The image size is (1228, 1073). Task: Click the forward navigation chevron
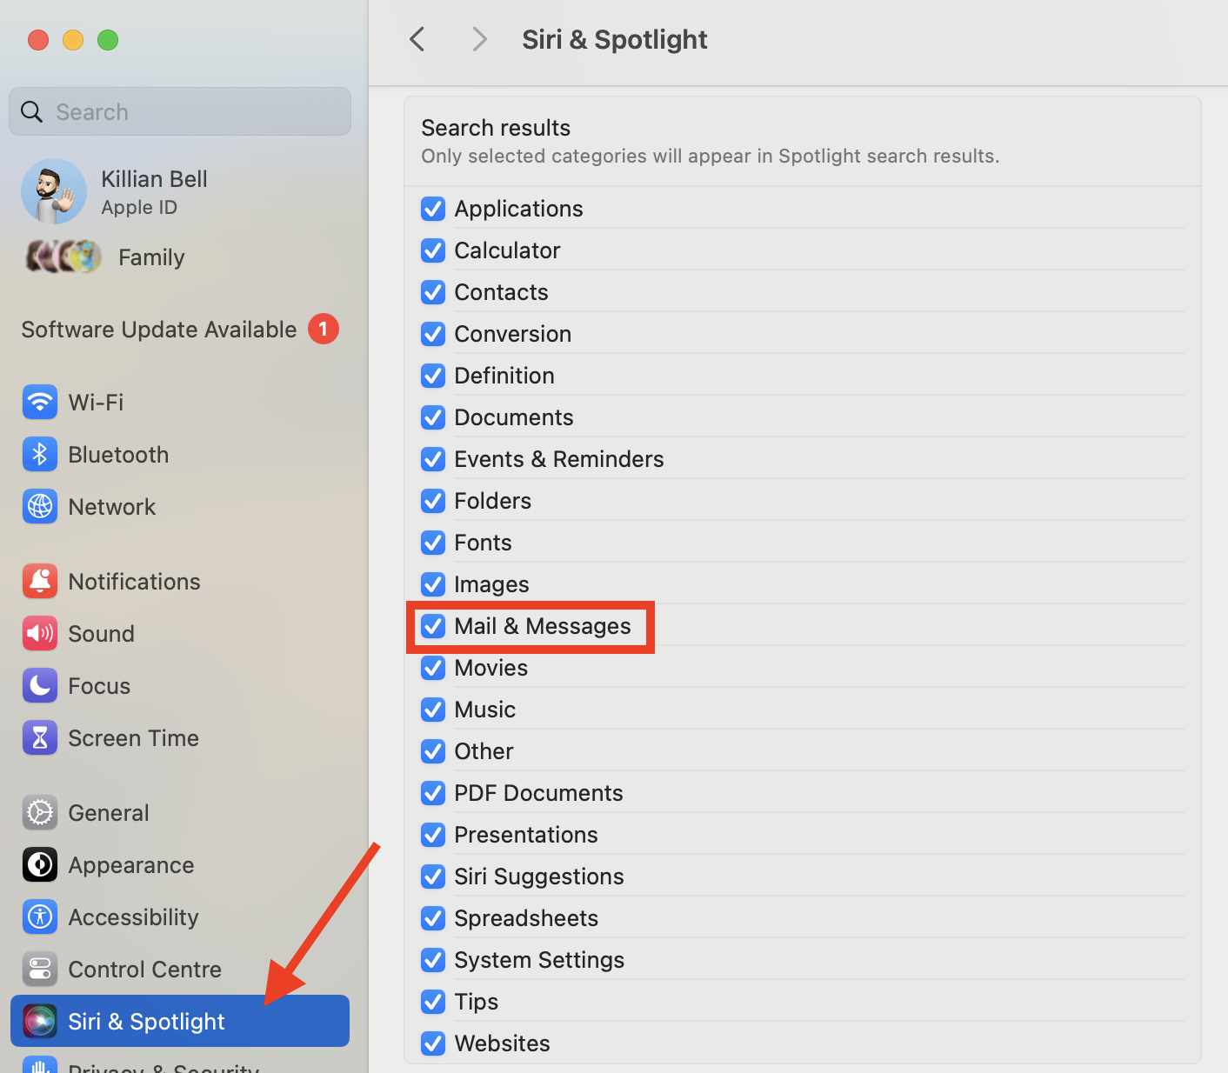tap(478, 39)
